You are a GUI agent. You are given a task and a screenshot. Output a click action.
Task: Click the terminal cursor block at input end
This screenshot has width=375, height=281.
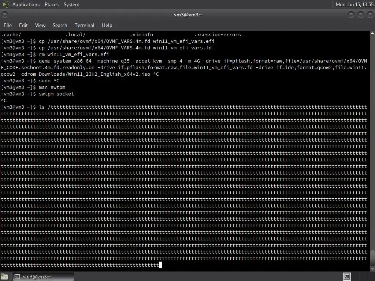(160, 265)
